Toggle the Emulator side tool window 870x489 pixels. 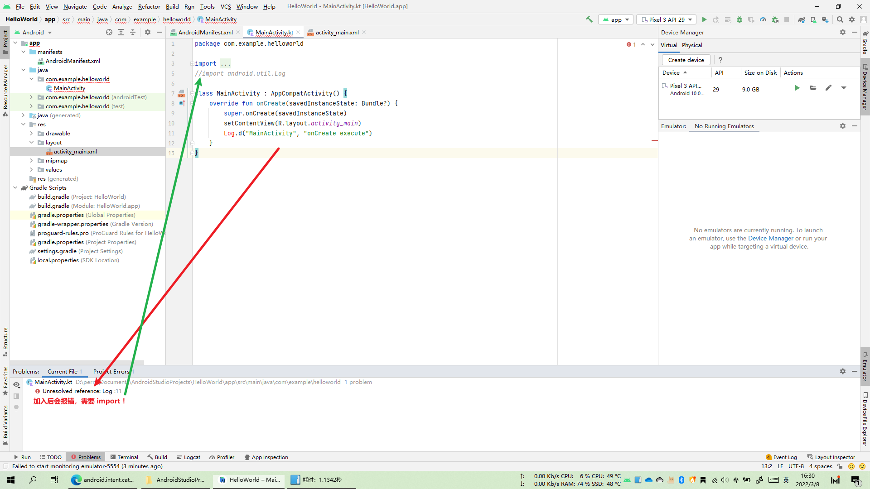coord(865,367)
